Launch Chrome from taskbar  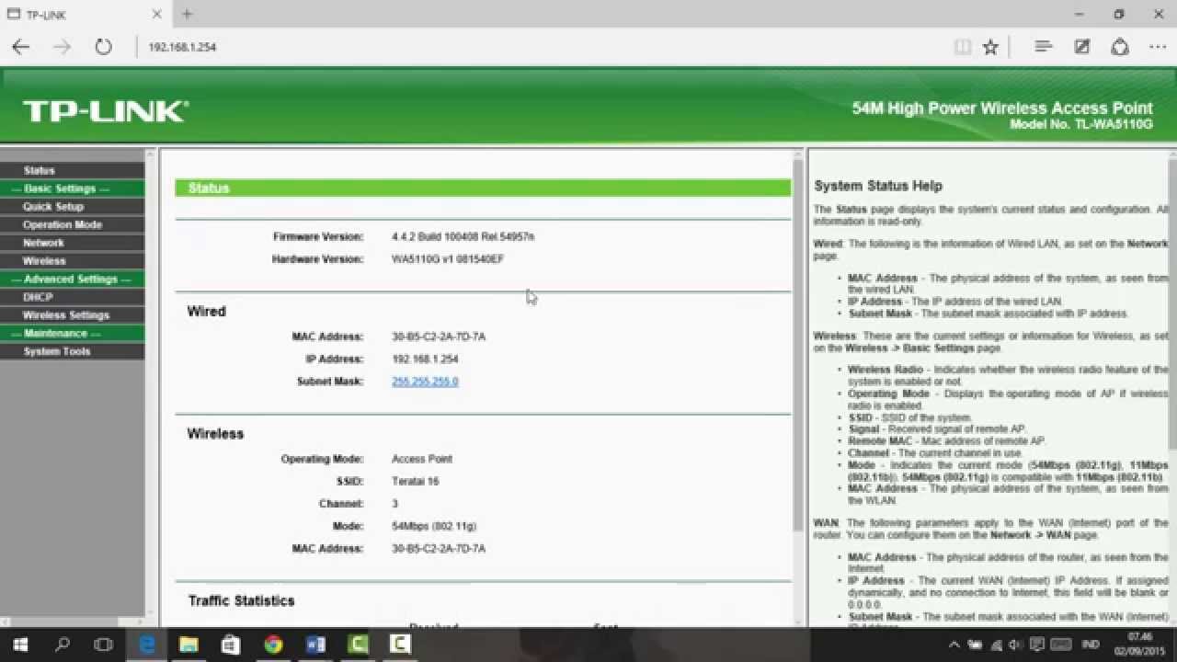click(273, 645)
